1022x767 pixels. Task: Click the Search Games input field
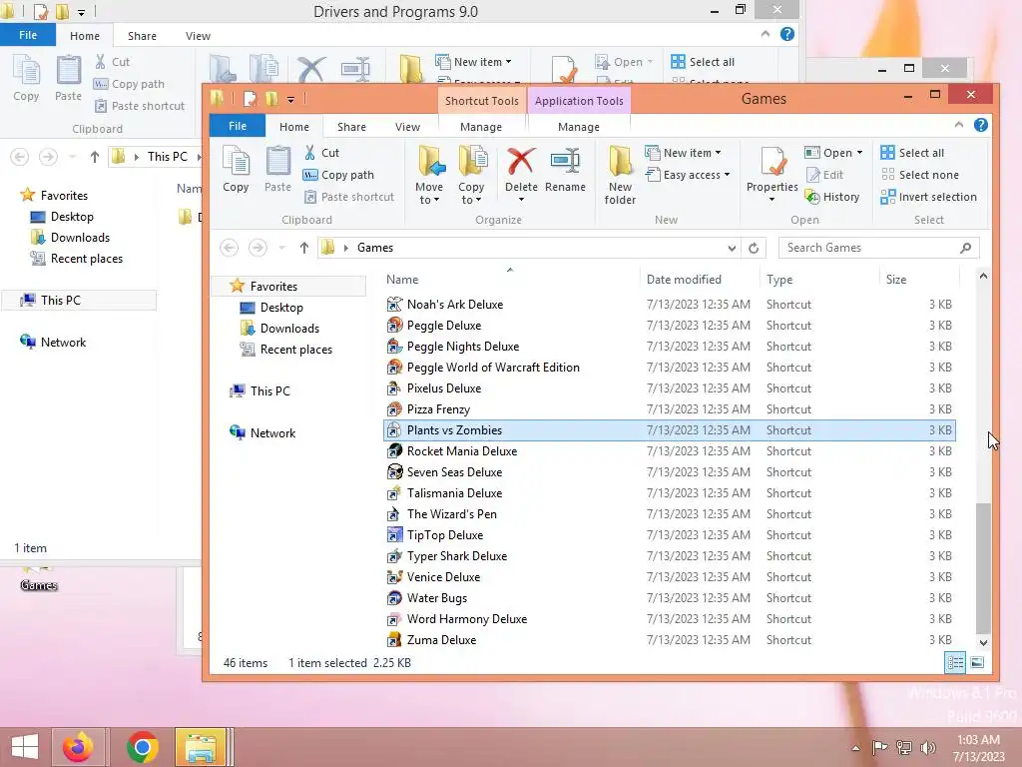[870, 248]
